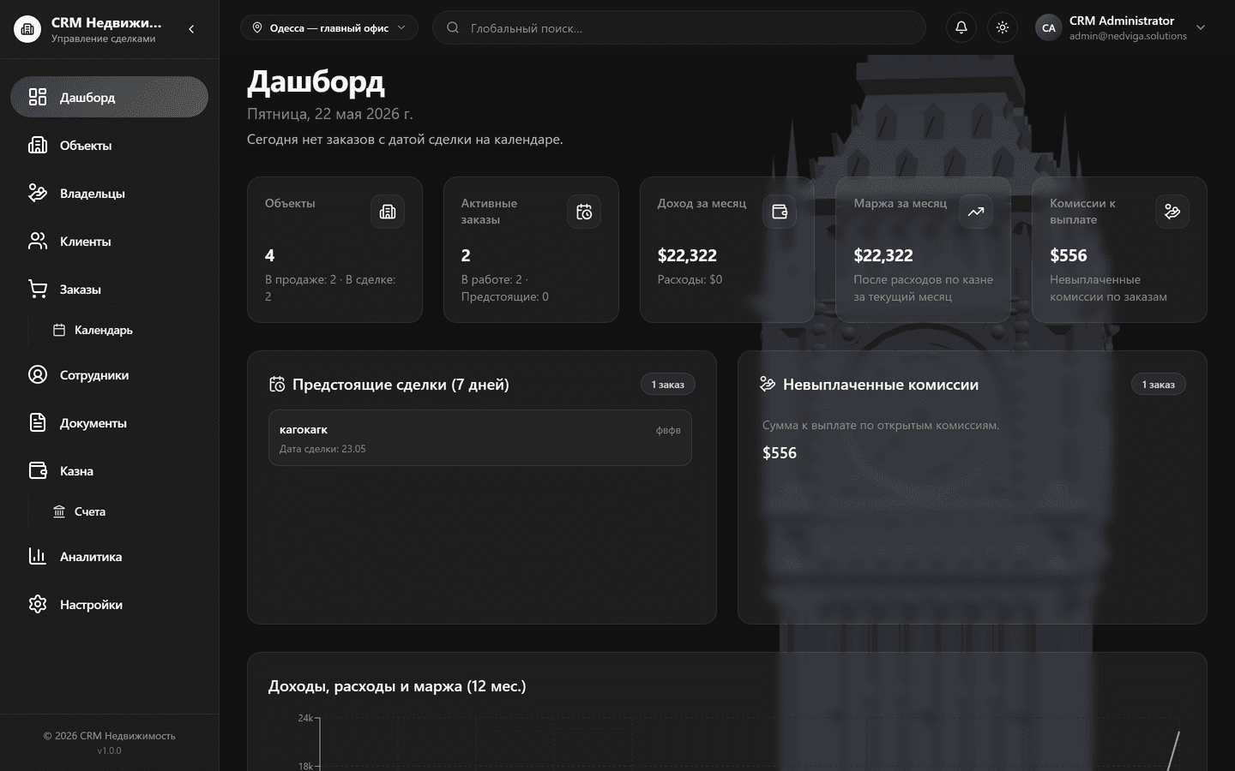Click the $556 value in Комиссии к выплате card
Viewport: 1235px width, 771px height.
point(1069,255)
